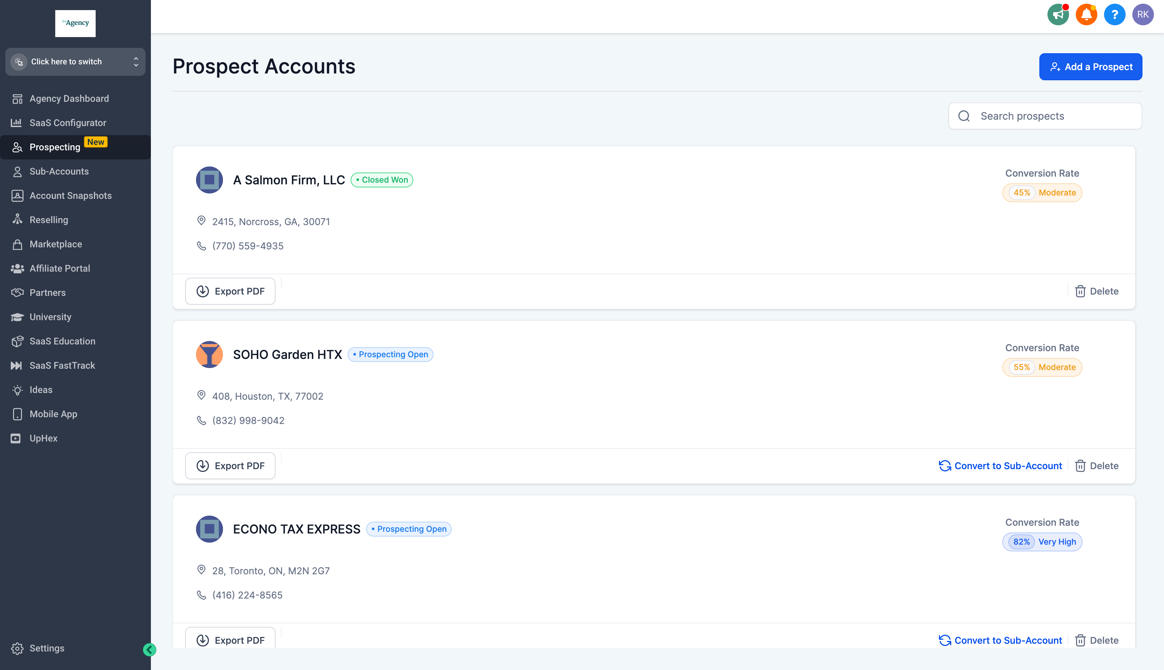Click the help question mark icon
This screenshot has width=1164, height=670.
[1115, 14]
